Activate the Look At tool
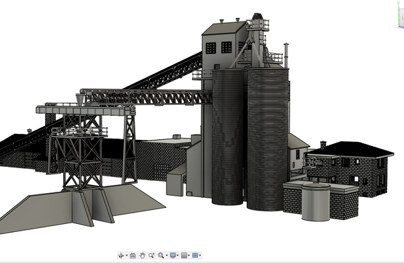The image size is (404, 263). click(133, 256)
